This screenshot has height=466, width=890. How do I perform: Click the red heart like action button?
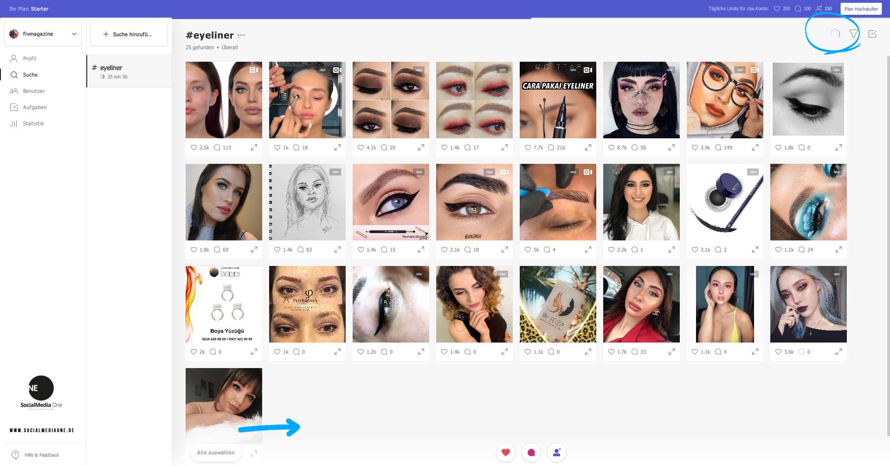506,453
